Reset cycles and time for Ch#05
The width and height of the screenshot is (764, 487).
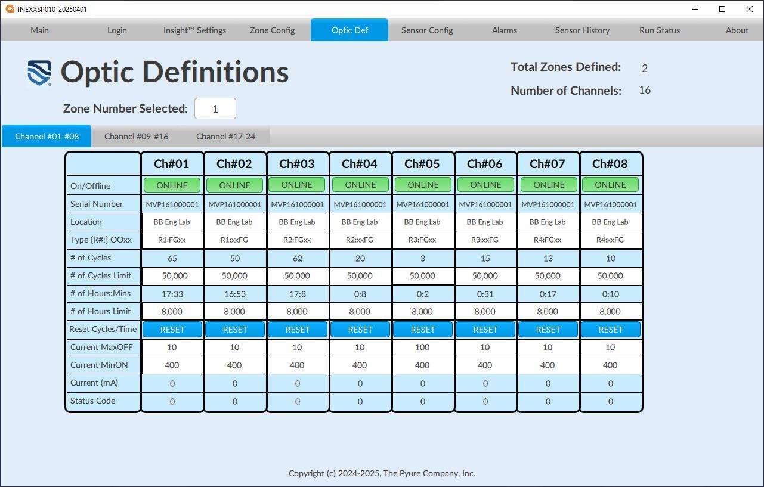pos(423,329)
